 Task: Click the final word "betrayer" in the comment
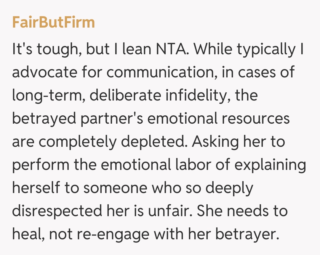pos(247,235)
